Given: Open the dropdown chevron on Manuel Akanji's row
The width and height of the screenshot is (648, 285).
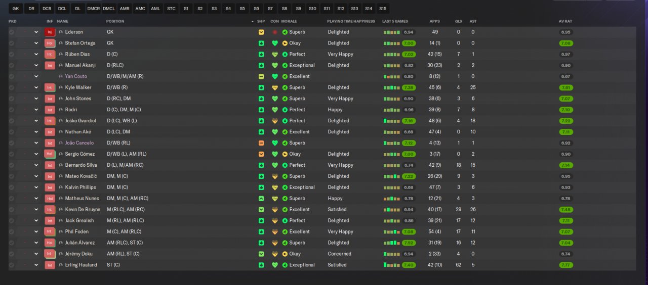Looking at the screenshot, I should tap(36, 65).
